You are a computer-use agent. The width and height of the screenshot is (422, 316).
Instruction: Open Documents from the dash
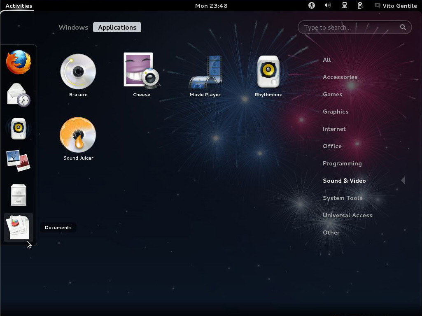pyautogui.click(x=19, y=227)
